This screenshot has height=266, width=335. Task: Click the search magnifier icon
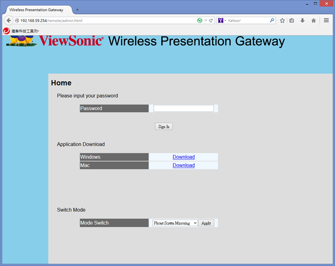[272, 20]
